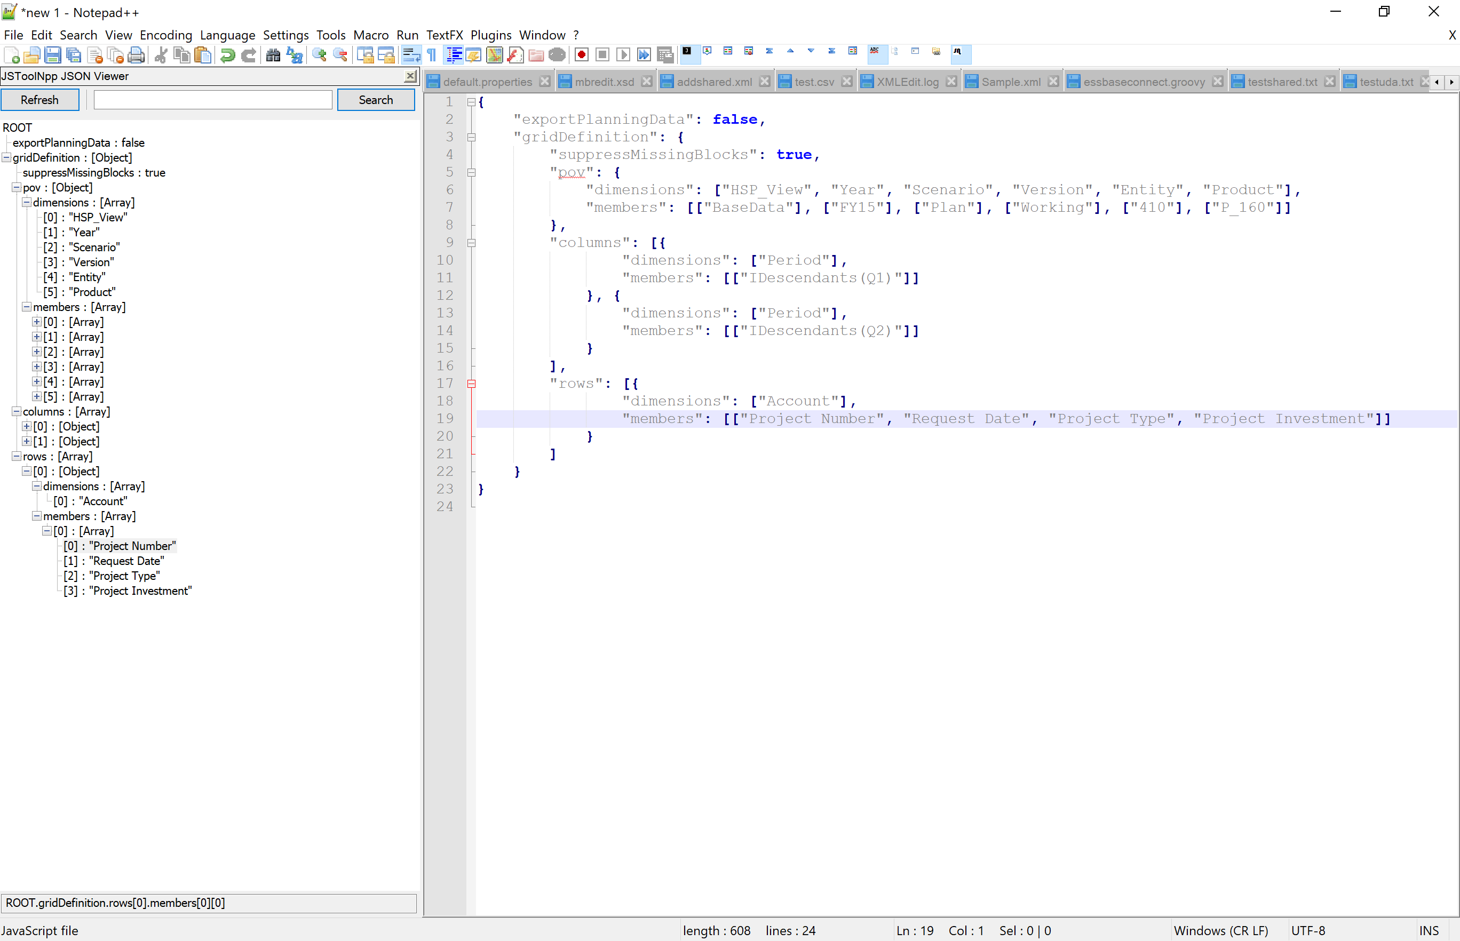Select the Find (binoculars) icon
Viewport: 1460px width, 941px height.
pos(273,54)
